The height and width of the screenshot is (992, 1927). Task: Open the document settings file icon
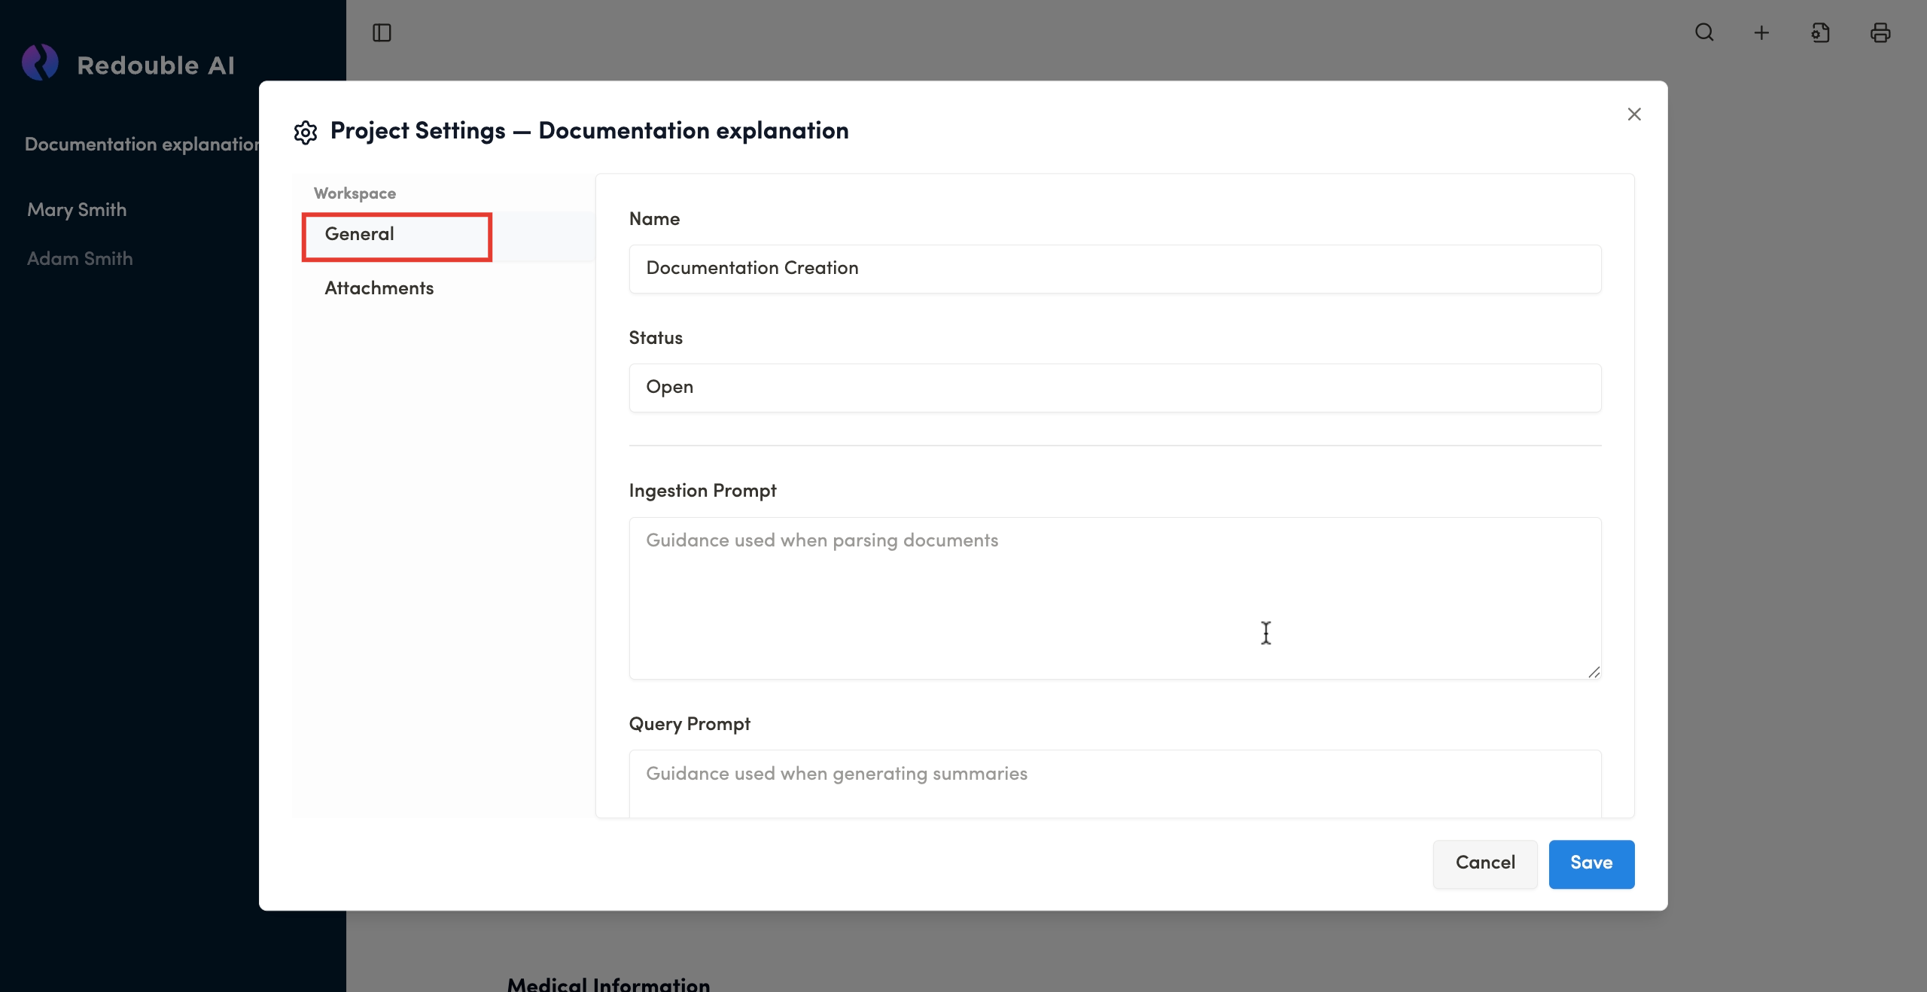(1820, 32)
